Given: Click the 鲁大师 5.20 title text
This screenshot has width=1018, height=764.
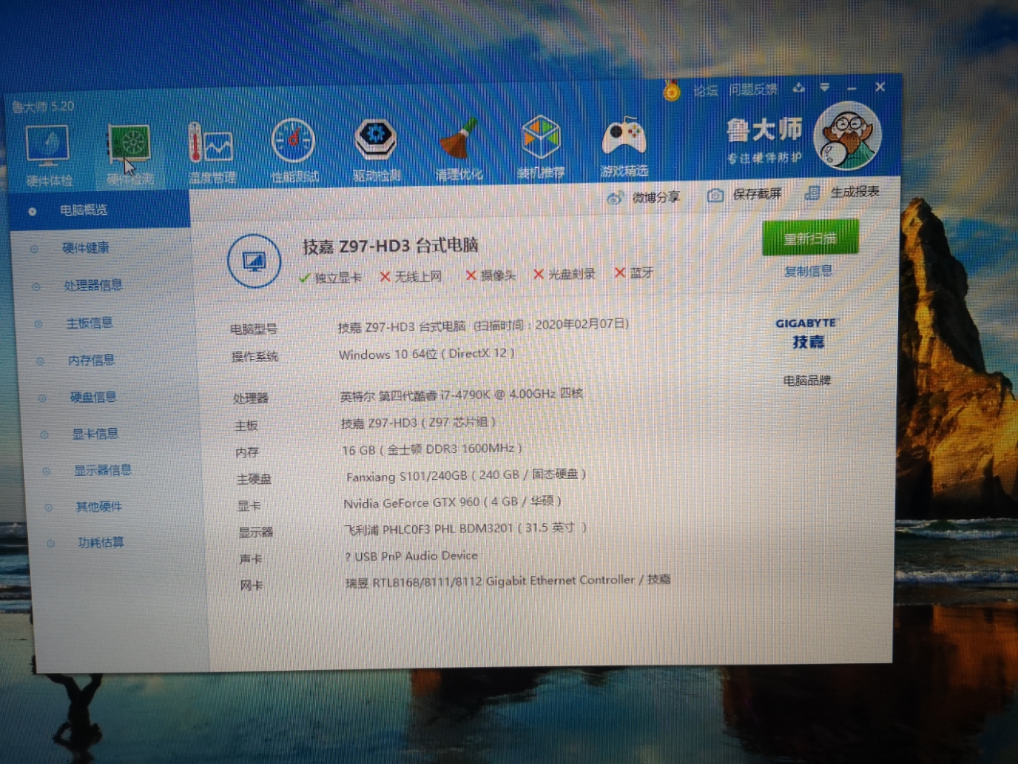Looking at the screenshot, I should tap(43, 107).
